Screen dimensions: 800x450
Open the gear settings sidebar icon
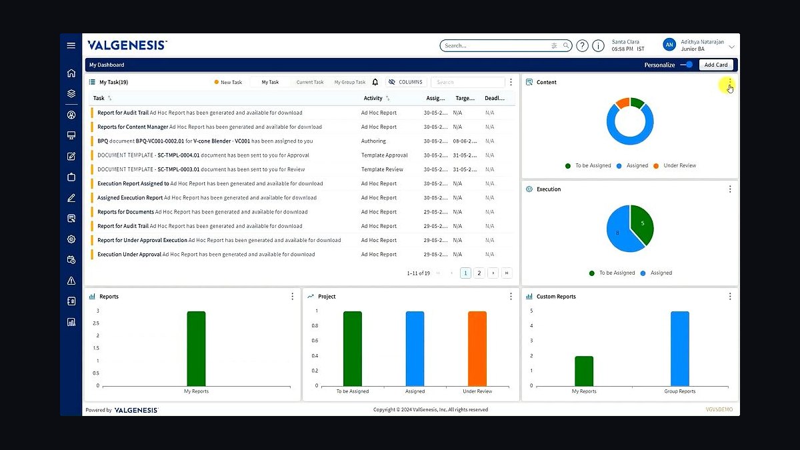point(71,239)
